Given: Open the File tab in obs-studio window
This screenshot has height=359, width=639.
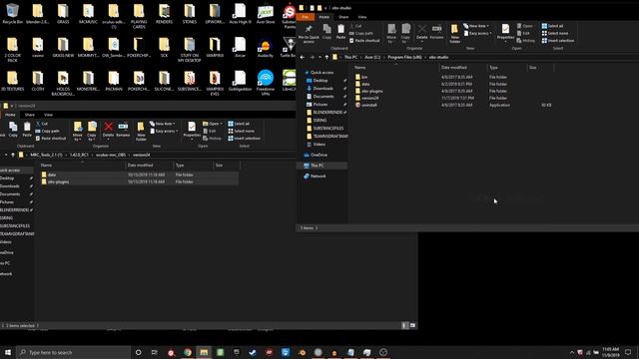Looking at the screenshot, I should tap(305, 17).
